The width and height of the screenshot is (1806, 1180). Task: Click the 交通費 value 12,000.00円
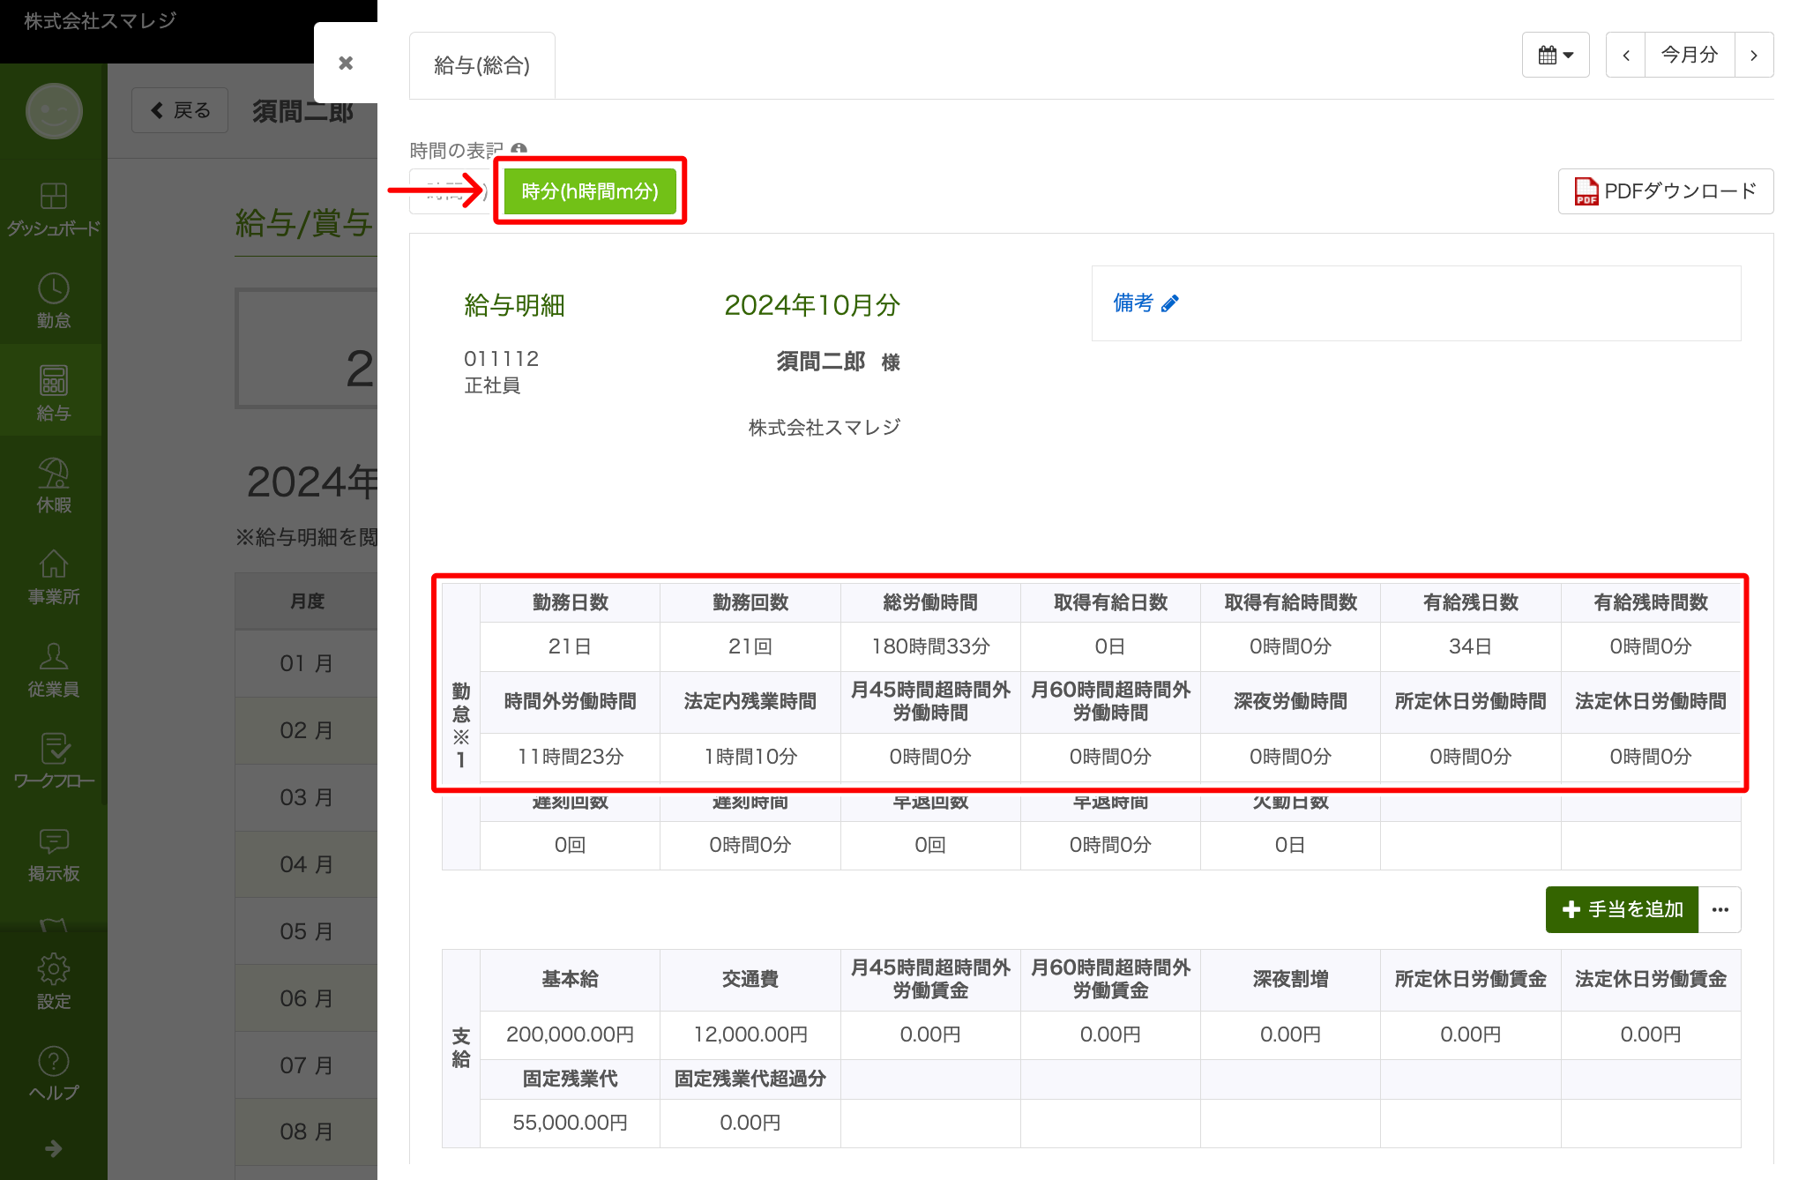coord(750,1034)
